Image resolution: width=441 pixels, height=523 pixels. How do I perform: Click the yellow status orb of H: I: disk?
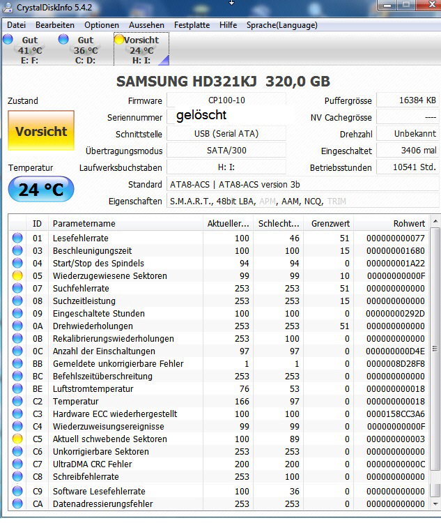[x=119, y=39]
